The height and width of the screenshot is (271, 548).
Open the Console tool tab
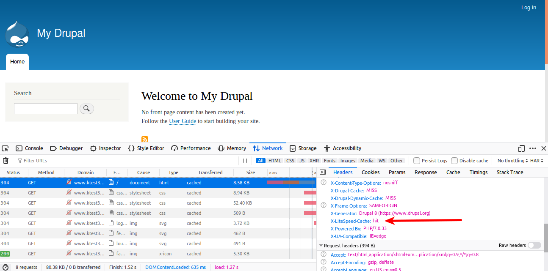(x=29, y=148)
